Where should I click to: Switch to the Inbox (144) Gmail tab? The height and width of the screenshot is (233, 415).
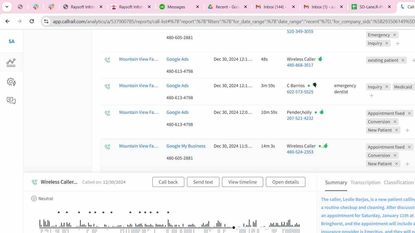point(275,7)
